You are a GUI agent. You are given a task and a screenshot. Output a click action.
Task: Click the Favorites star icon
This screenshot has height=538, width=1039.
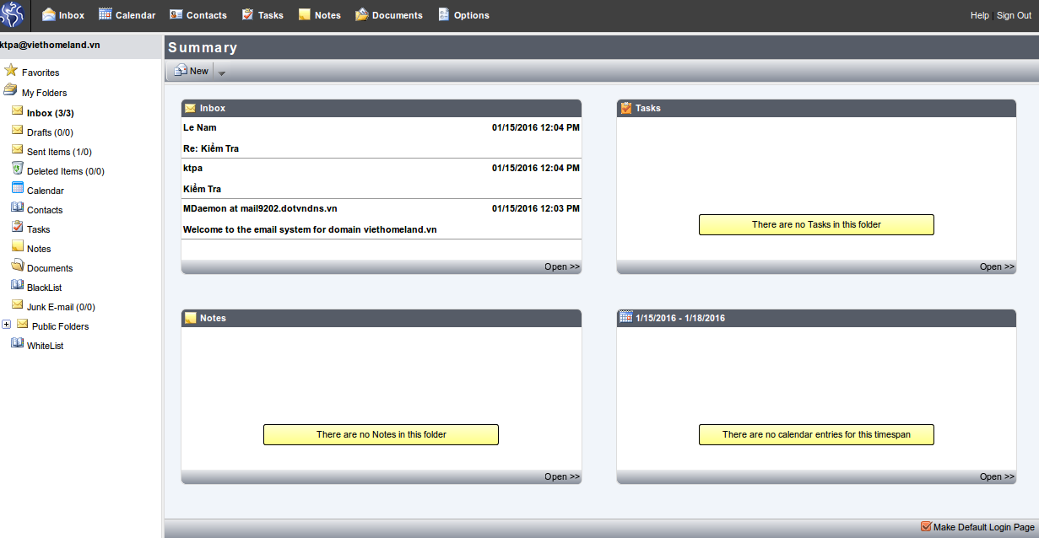[x=11, y=71]
